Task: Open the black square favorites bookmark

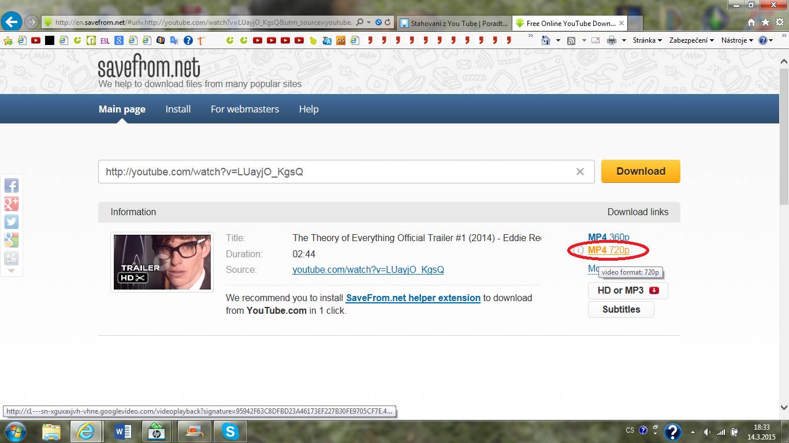Action: (50, 40)
